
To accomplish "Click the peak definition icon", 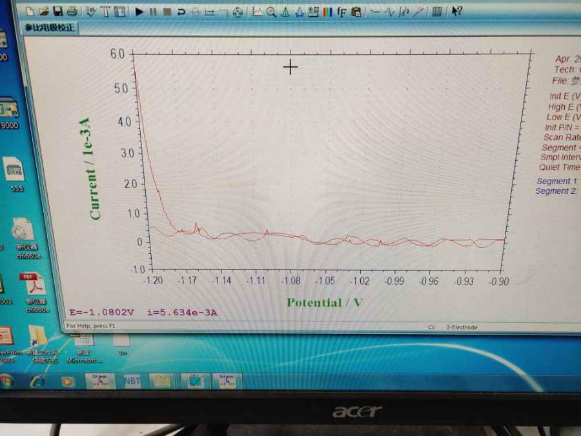I will pyautogui.click(x=300, y=12).
